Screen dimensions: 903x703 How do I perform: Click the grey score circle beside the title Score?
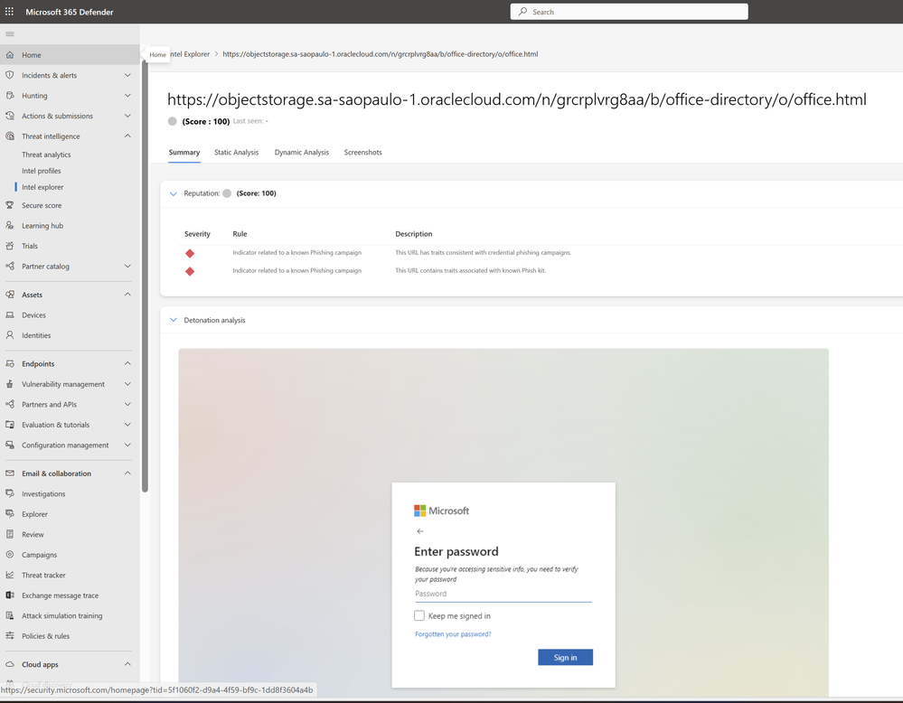click(172, 121)
